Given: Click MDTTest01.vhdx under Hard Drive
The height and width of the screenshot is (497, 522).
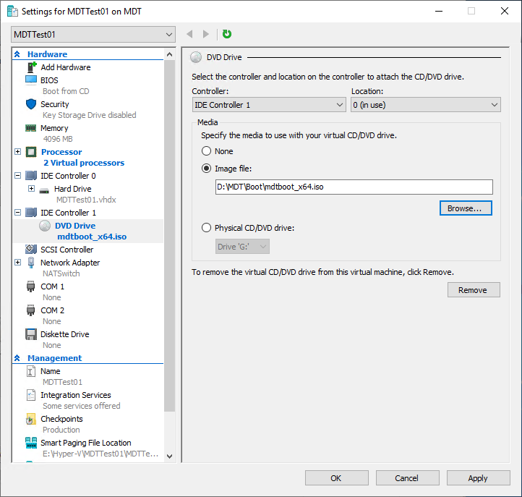Looking at the screenshot, I should 86,200.
